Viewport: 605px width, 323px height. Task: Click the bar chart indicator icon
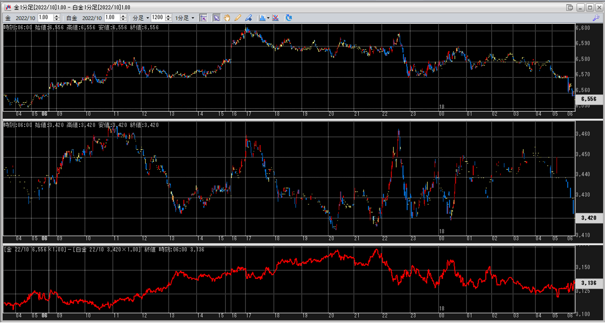click(262, 18)
